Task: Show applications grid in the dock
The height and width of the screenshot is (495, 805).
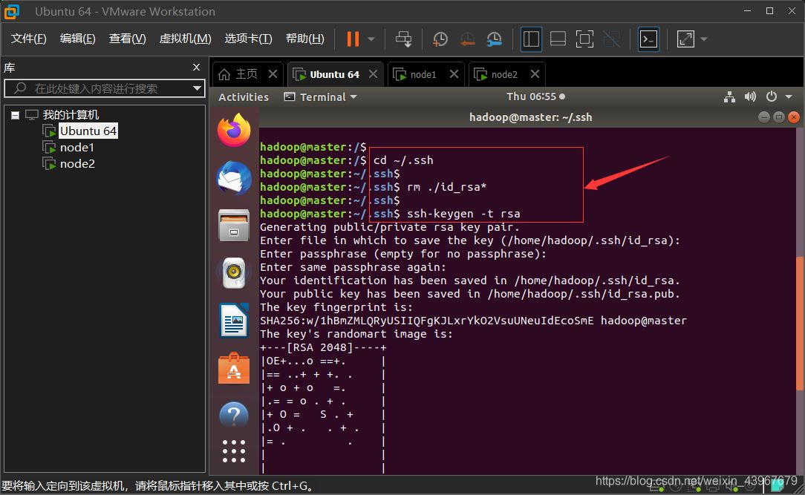Action: [x=234, y=450]
